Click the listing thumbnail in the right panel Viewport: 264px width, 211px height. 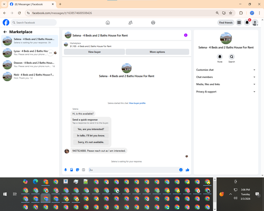[226, 38]
